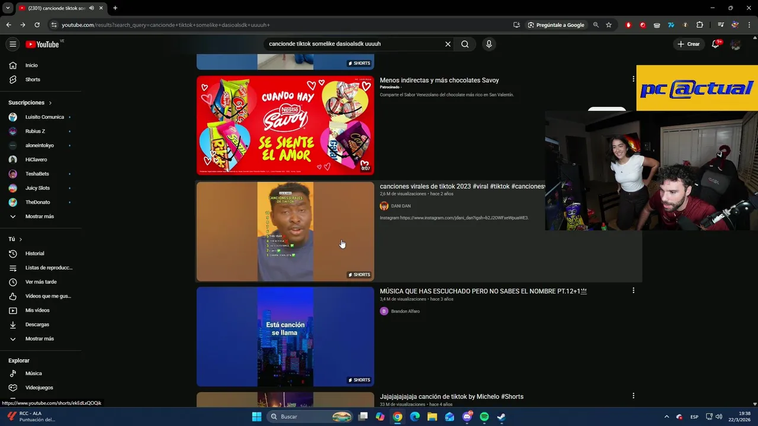The image size is (758, 426).
Task: Clear the search box with the X
Action: coord(448,44)
